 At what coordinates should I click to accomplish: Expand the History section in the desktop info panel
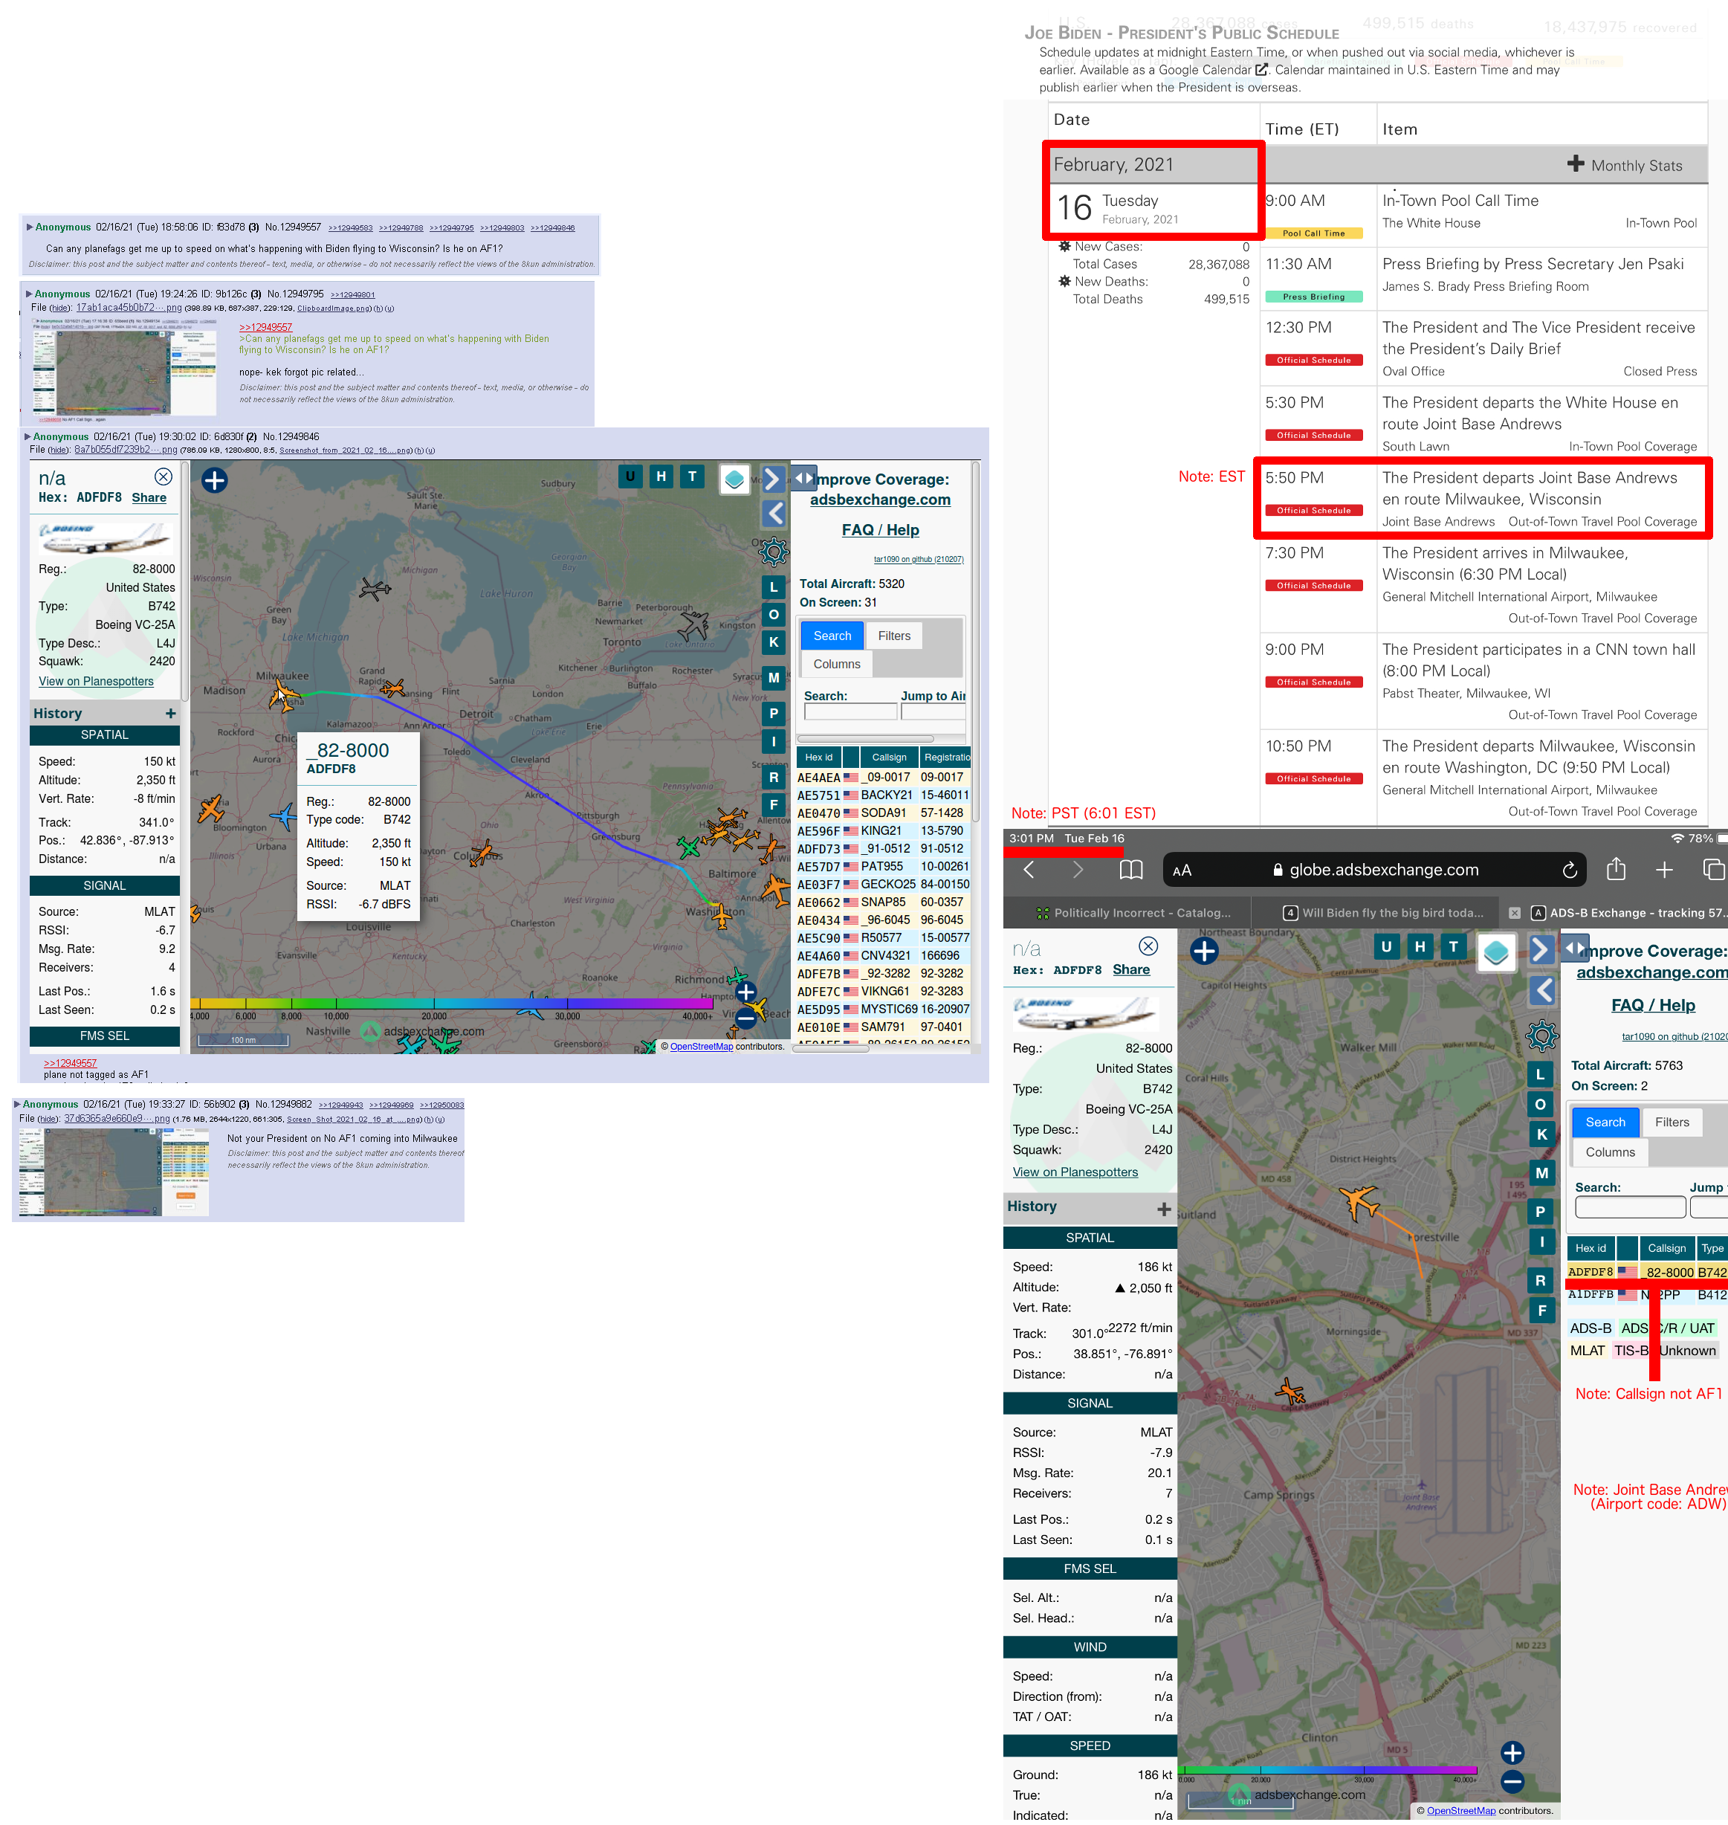coord(170,714)
